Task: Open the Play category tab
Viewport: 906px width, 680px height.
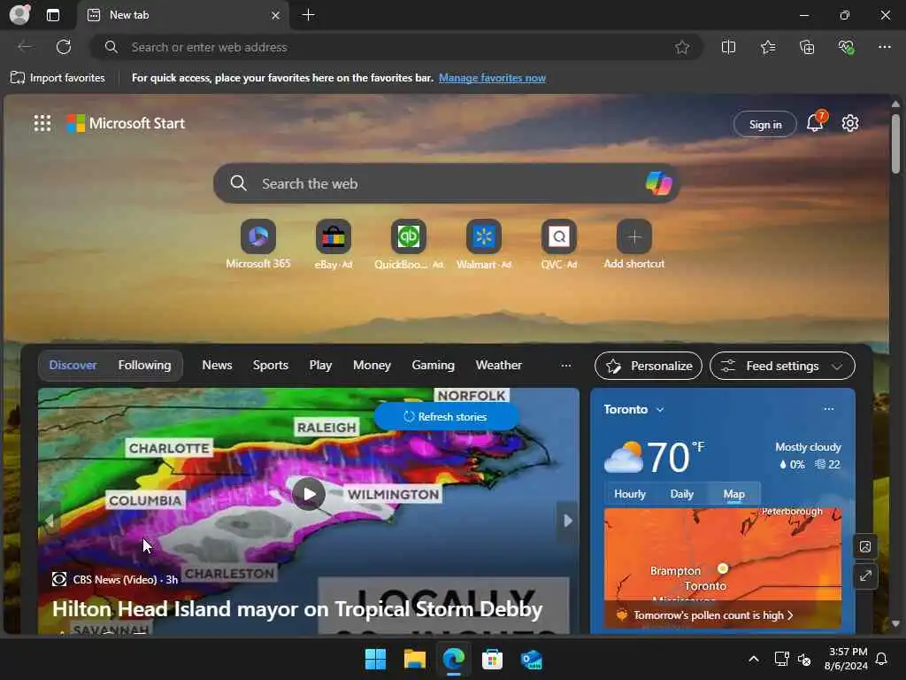Action: [x=320, y=365]
